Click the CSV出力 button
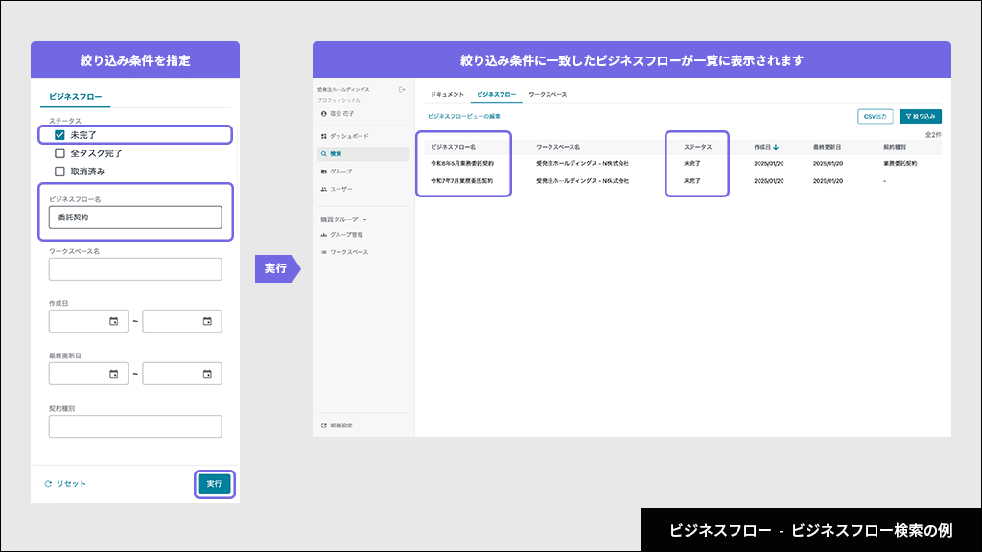 pyautogui.click(x=875, y=116)
